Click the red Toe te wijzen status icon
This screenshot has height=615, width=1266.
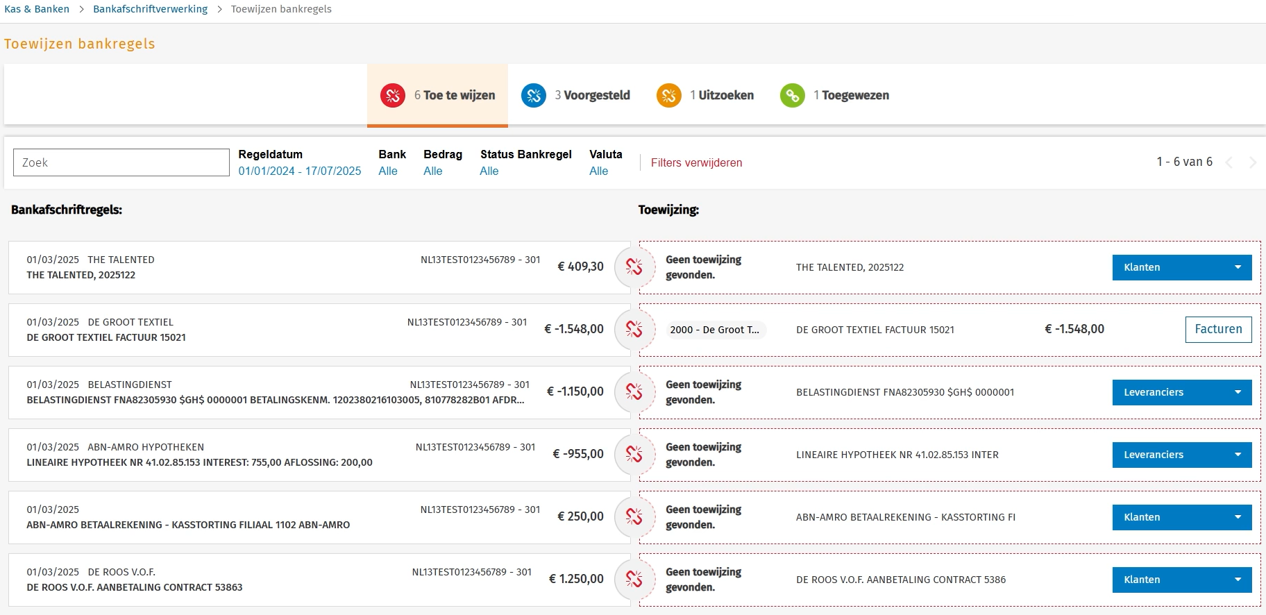[393, 96]
